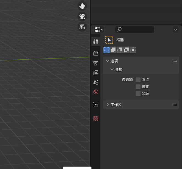
Task: Toggle the camera view icon
Action: coord(82,16)
